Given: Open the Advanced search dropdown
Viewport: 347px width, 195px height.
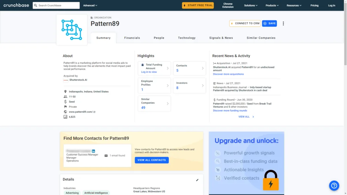Looking at the screenshot, I should (x=90, y=5).
